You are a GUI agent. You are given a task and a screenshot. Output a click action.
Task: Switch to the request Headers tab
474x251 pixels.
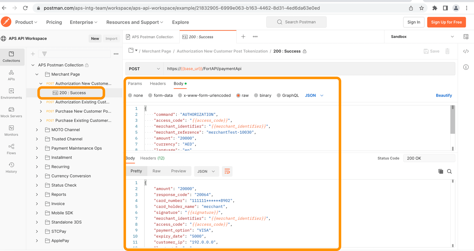click(x=158, y=84)
